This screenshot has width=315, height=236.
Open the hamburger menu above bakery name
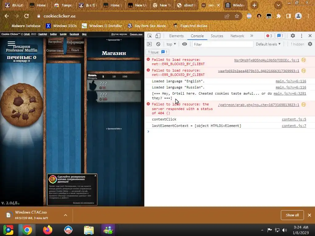(11, 43)
